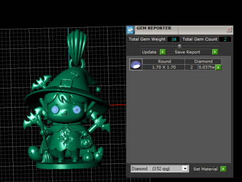Click the Save Report button

pos(193,52)
